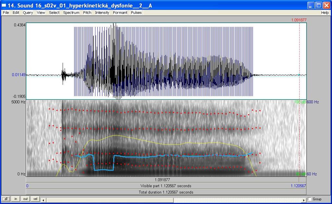Open the File menu

6,13
